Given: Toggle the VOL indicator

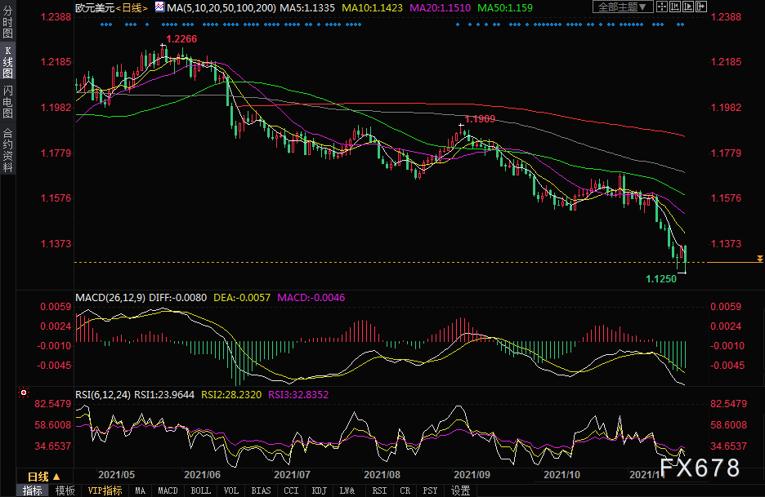Looking at the screenshot, I should [231, 490].
